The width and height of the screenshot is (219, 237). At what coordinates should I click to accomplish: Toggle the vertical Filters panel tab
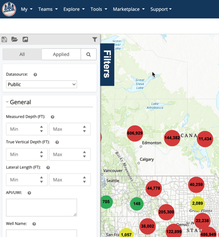pos(107,64)
